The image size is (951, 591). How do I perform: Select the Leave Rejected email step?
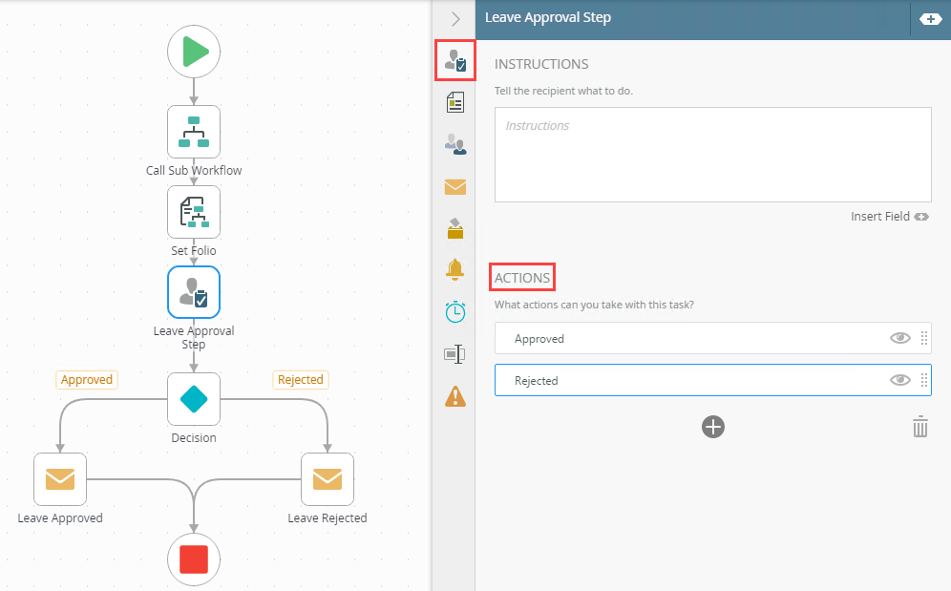click(328, 479)
